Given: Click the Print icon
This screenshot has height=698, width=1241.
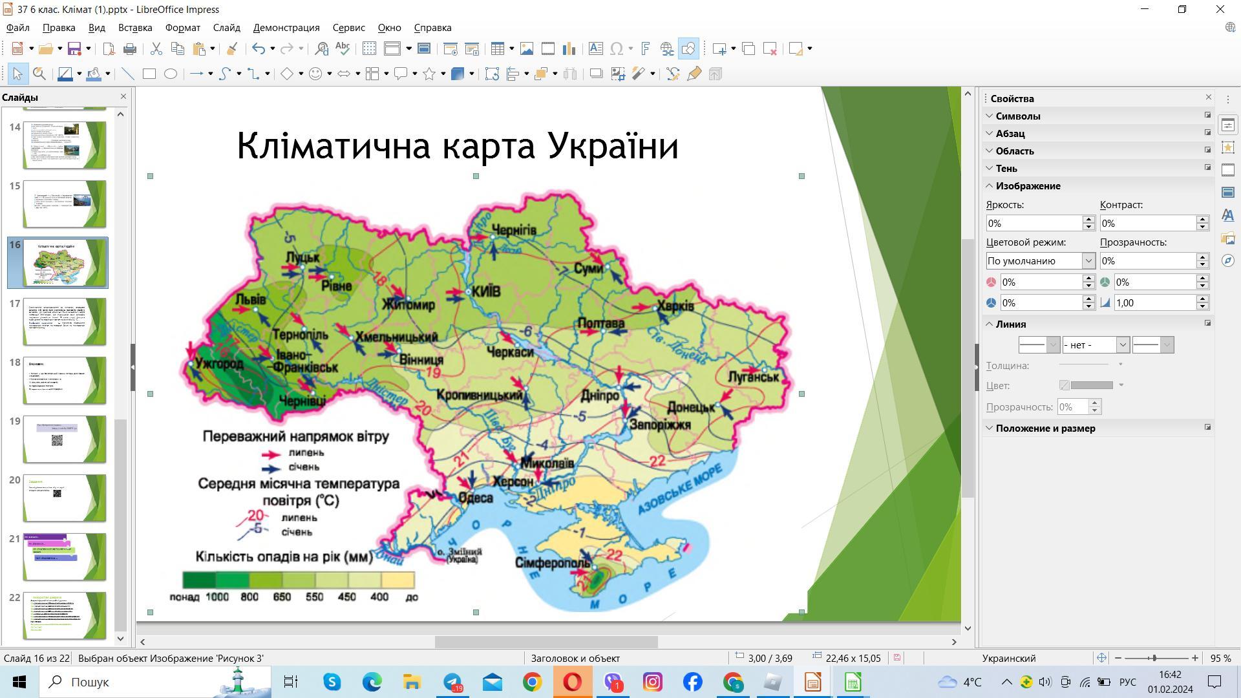Looking at the screenshot, I should pyautogui.click(x=130, y=48).
